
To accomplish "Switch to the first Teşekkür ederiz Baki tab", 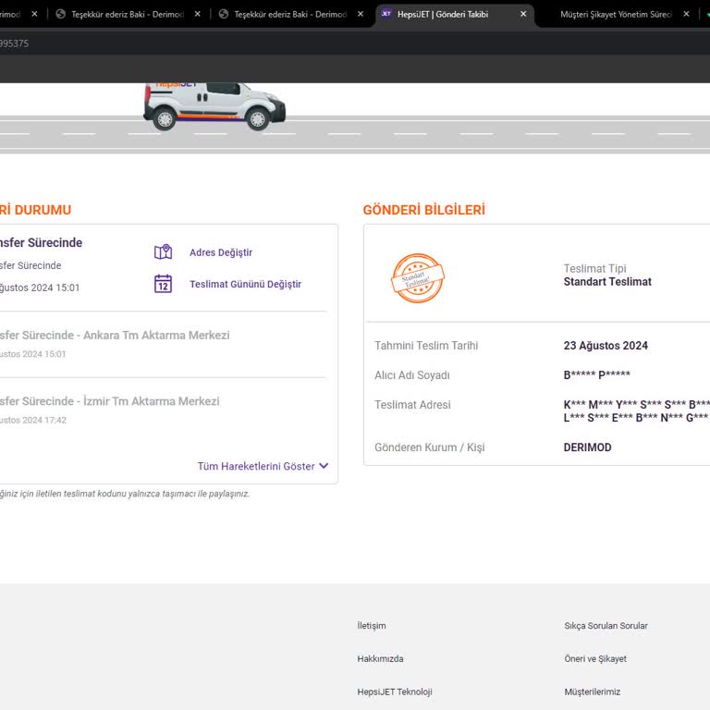I will [x=128, y=15].
